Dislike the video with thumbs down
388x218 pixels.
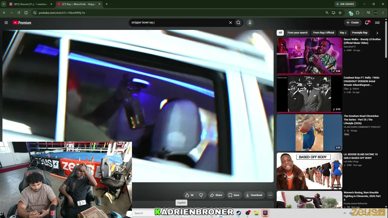(x=201, y=195)
